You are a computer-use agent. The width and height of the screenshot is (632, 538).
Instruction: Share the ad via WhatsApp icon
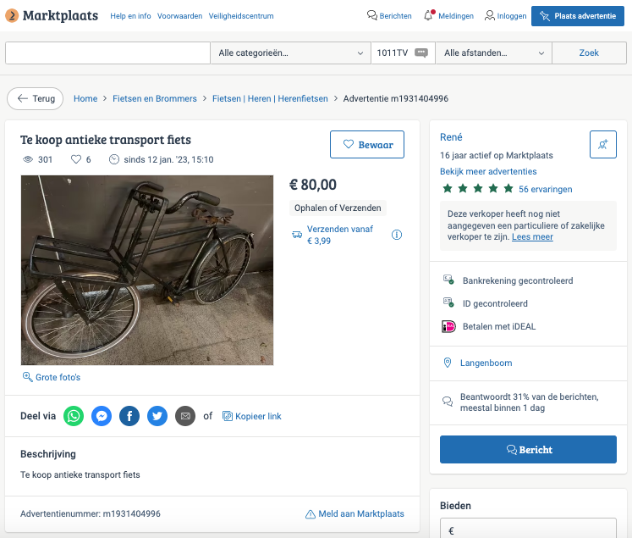pos(74,416)
